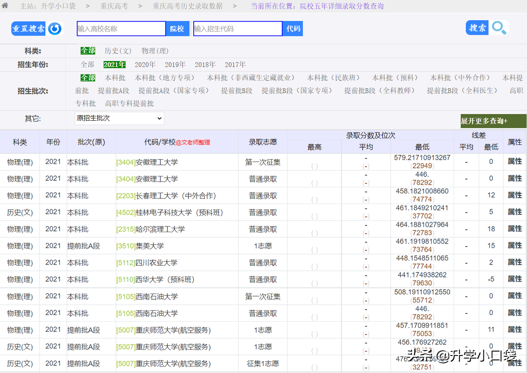Click the 输入高校名称 input field
Image resolution: width=527 pixels, height=373 pixels.
(x=121, y=28)
